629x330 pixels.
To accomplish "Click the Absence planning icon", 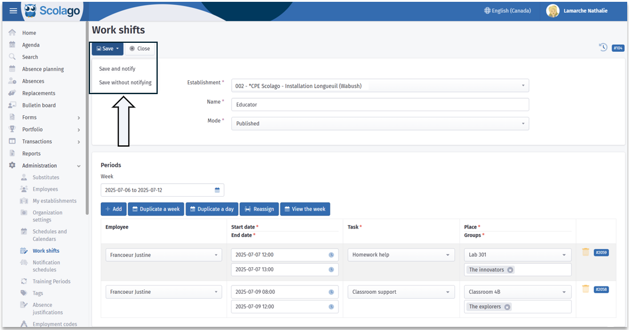I will pyautogui.click(x=13, y=69).
